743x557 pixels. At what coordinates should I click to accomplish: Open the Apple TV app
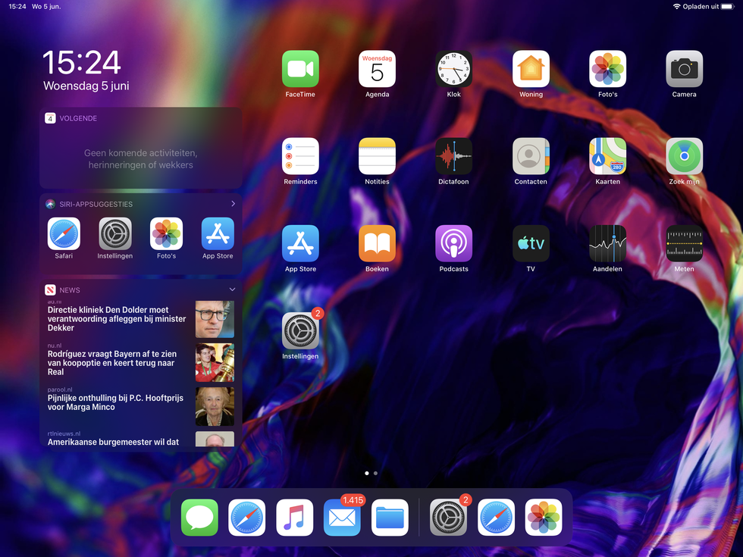(x=531, y=243)
